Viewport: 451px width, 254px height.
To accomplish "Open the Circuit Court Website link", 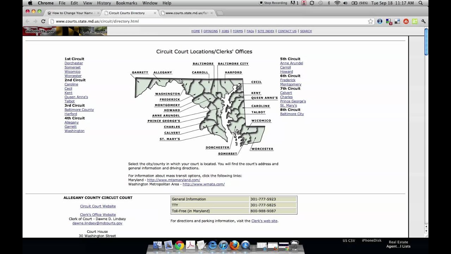I will pos(98,206).
